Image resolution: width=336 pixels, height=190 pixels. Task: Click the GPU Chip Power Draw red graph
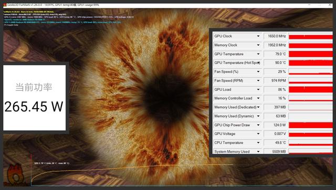[311, 125]
